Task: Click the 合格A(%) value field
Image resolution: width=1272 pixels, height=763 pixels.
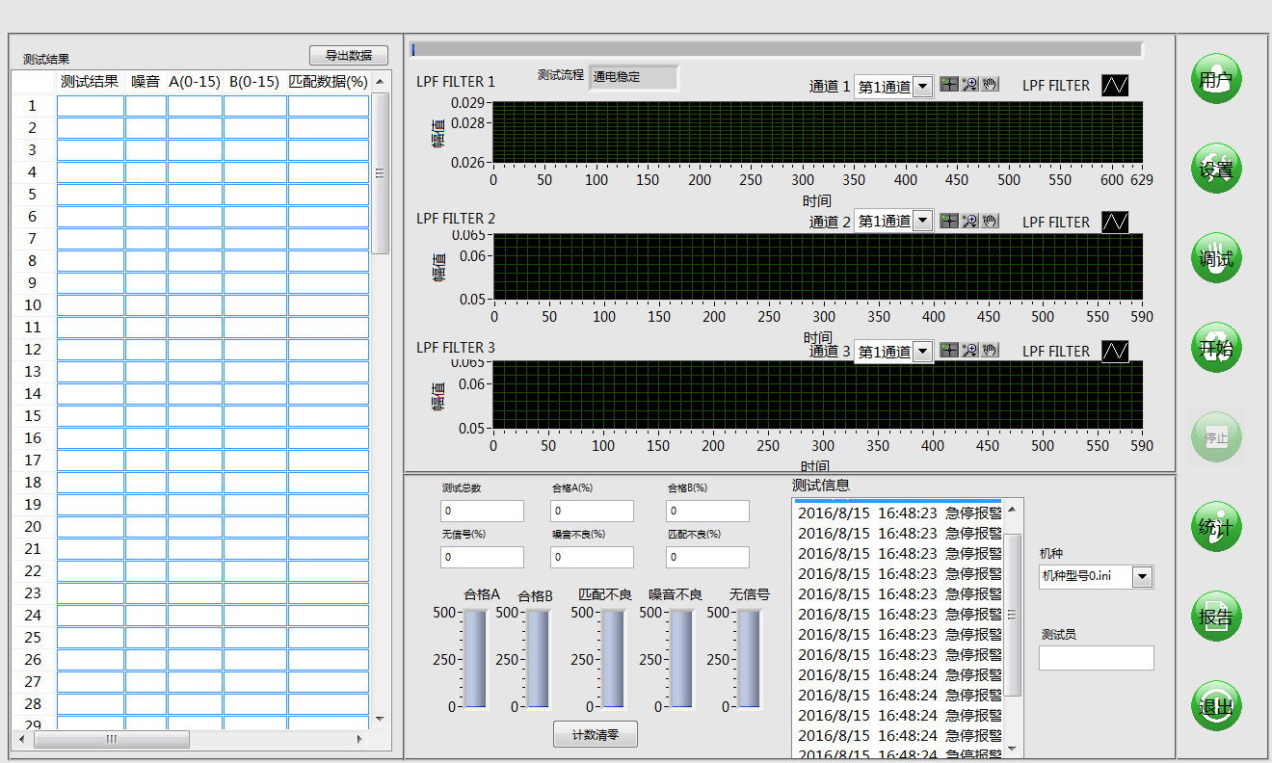Action: click(593, 511)
